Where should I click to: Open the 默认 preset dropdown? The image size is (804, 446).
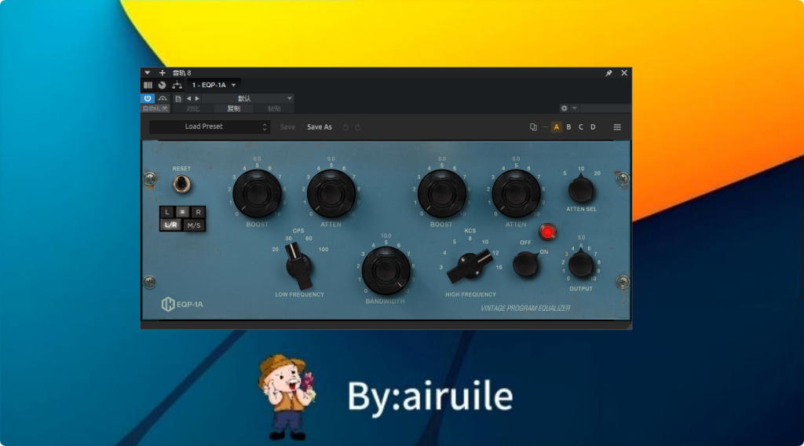tap(249, 98)
